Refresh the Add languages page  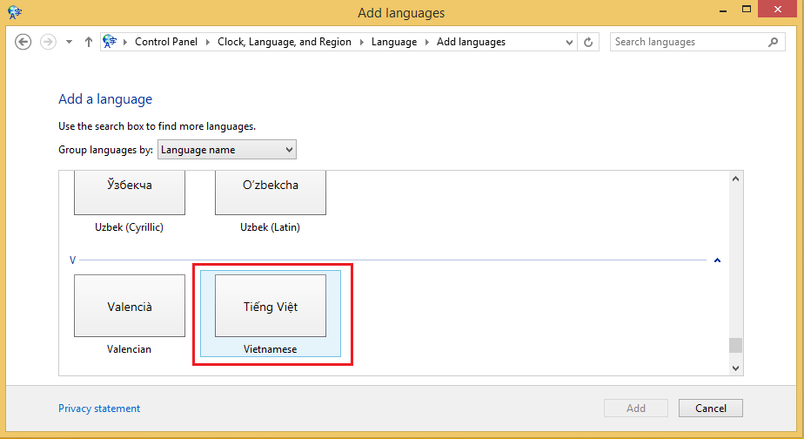point(589,42)
